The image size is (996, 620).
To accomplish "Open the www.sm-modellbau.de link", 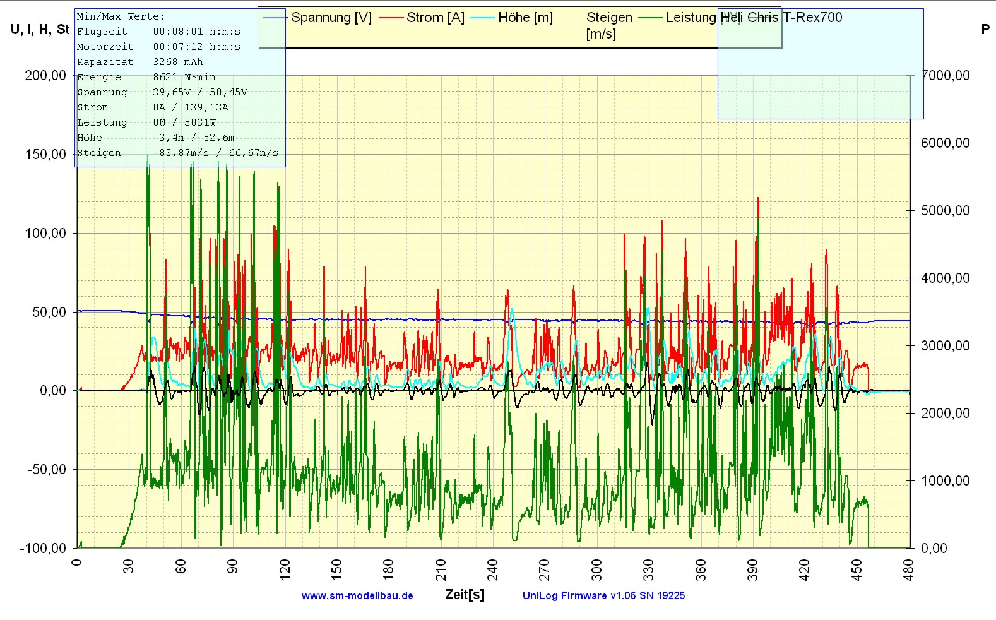I will 357,595.
